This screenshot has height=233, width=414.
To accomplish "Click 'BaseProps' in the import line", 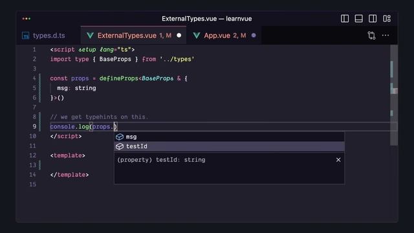I will (x=115, y=59).
